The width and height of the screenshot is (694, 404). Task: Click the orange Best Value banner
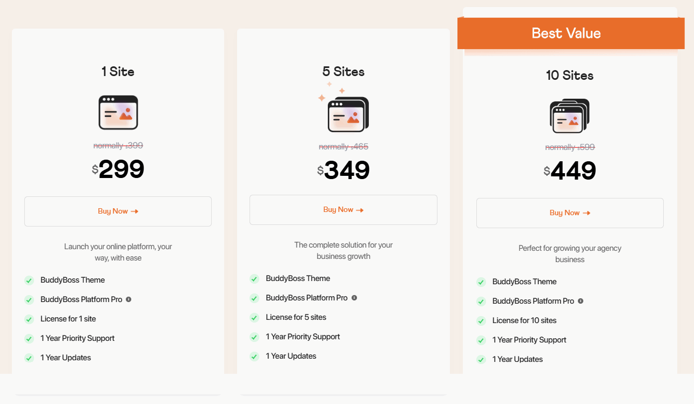coord(566,33)
